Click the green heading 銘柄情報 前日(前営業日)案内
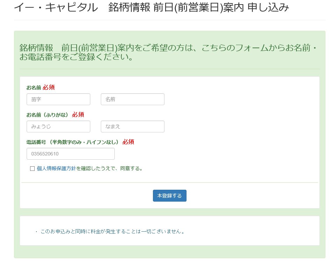The height and width of the screenshot is (261, 330). coord(168,52)
